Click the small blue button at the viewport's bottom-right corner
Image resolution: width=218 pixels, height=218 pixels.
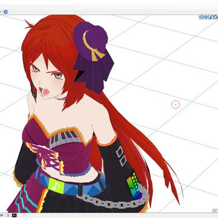(216, 211)
